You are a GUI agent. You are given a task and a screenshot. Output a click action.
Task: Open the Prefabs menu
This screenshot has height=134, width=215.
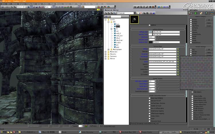(46, 4)
